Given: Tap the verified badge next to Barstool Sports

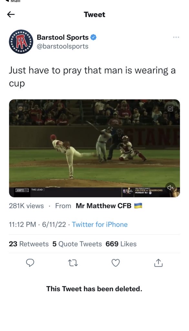Looking at the screenshot, I should (x=94, y=37).
